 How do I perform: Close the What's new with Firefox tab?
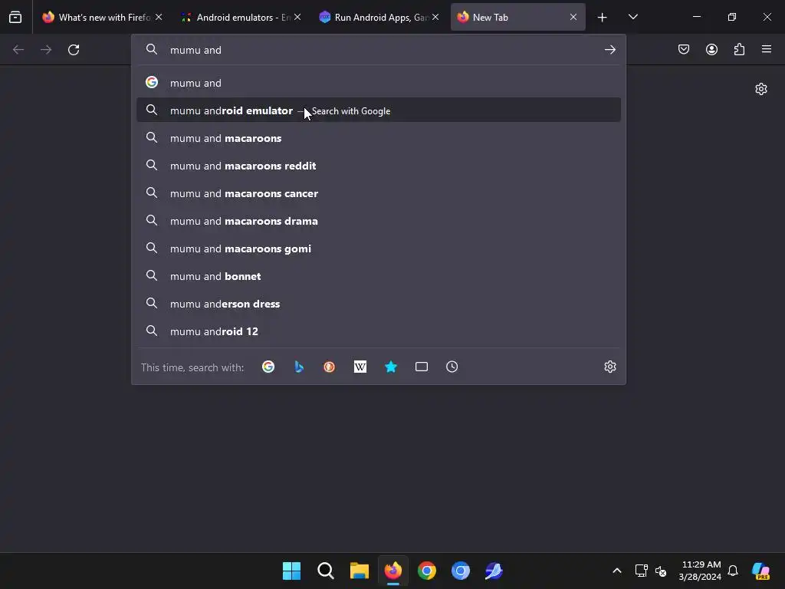(x=159, y=17)
